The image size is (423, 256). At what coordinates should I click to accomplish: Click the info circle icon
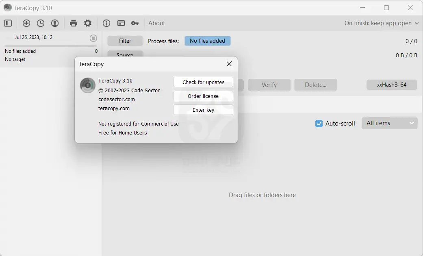106,23
